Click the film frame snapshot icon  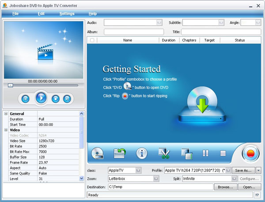(186, 154)
